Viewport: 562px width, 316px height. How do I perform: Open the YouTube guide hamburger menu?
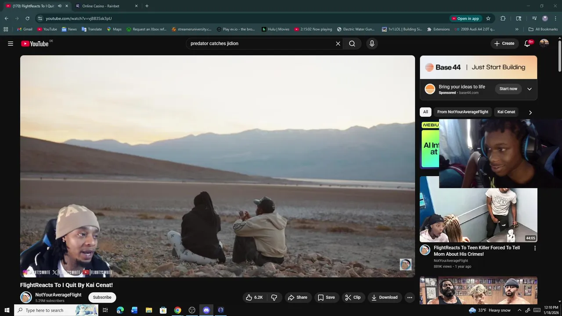click(11, 43)
